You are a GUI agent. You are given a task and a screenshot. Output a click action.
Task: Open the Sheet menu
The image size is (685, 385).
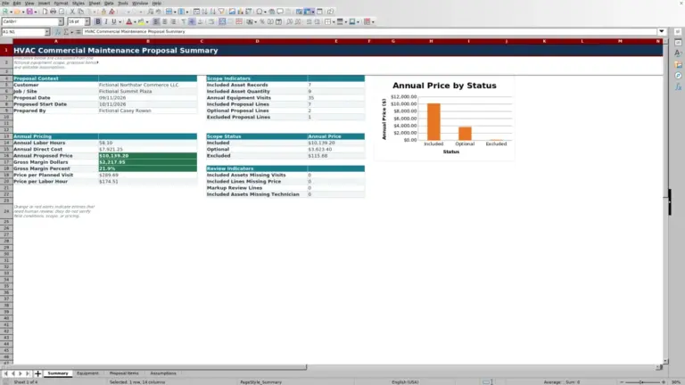[95, 3]
